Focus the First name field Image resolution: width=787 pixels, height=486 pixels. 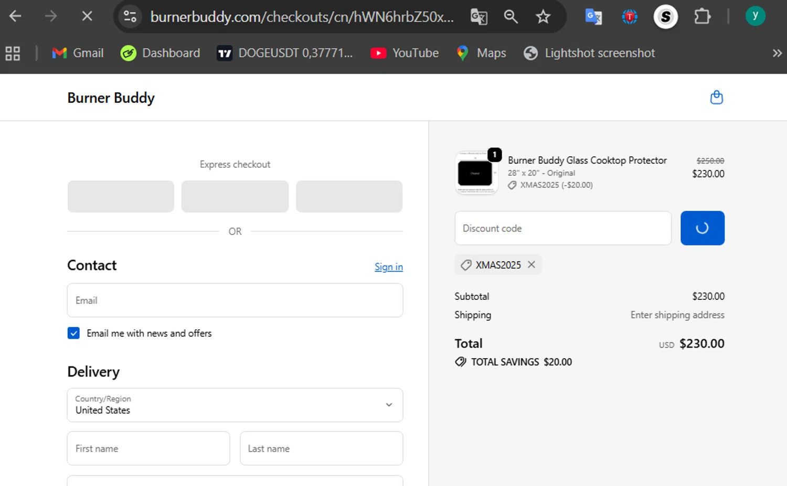point(148,448)
